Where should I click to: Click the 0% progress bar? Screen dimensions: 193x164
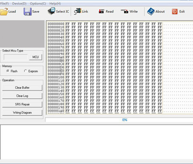tap(119, 120)
